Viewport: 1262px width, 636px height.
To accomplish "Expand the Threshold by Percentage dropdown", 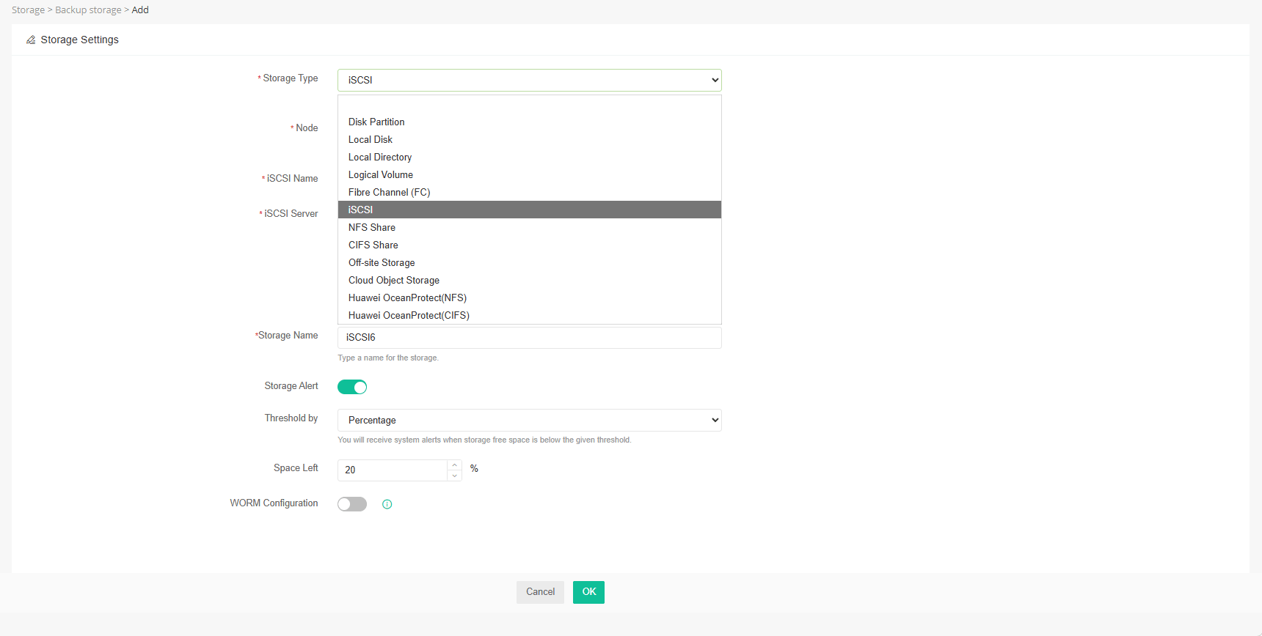I will pyautogui.click(x=530, y=420).
